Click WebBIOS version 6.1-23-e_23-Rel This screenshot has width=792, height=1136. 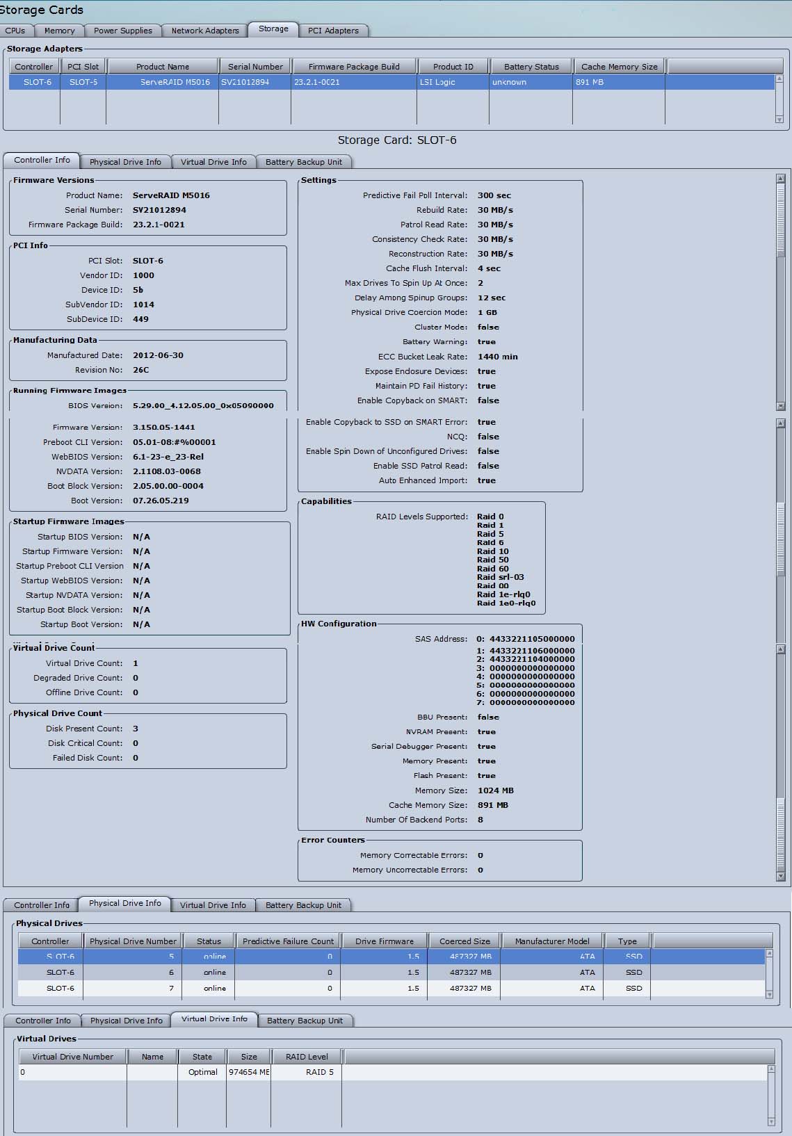point(168,457)
